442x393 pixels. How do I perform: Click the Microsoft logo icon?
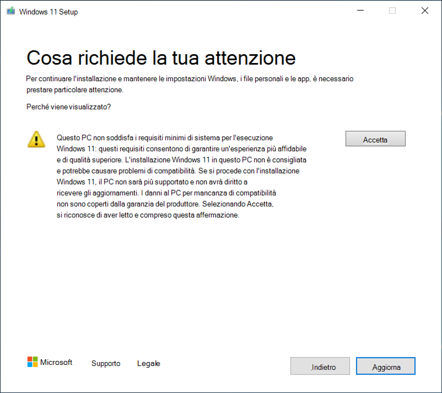click(32, 362)
